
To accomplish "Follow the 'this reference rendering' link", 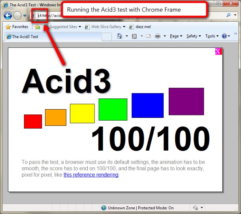I will pos(91,175).
